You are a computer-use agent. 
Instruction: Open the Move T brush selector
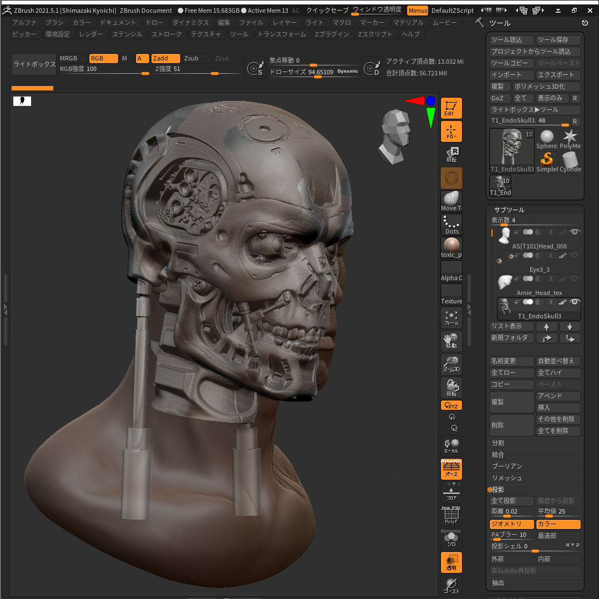[x=451, y=201]
